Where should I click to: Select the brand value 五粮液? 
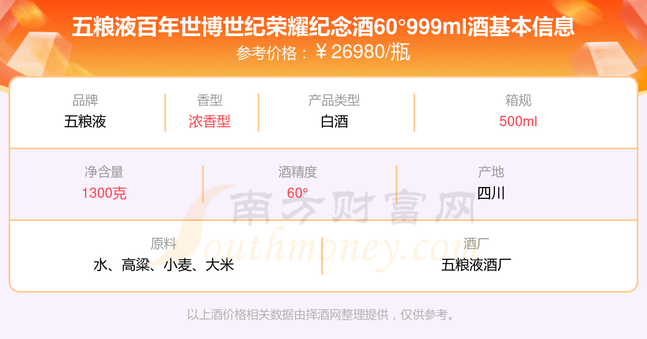tap(85, 121)
